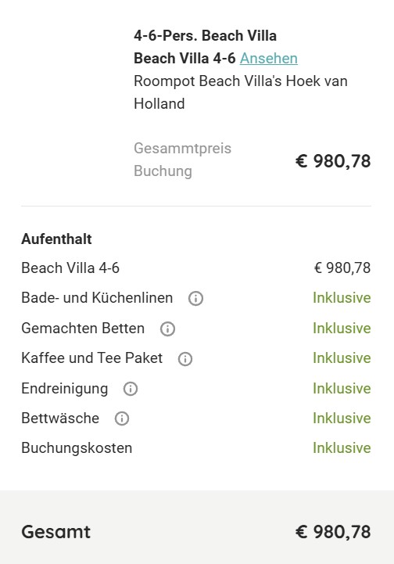Select the 4-6-Pers. Beach Villa title
The image size is (394, 564).
(205, 36)
